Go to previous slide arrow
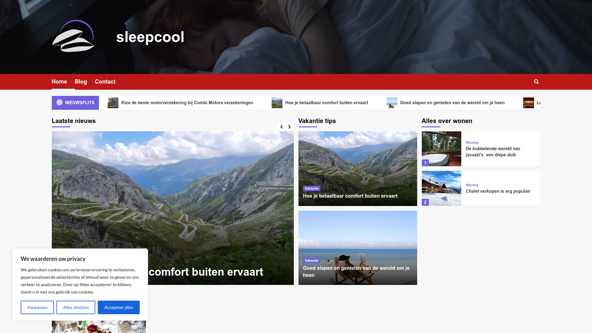The image size is (592, 333). [282, 127]
